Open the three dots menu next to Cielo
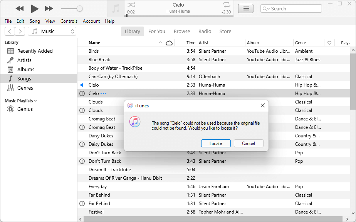This screenshot has width=356, height=222. [x=103, y=93]
